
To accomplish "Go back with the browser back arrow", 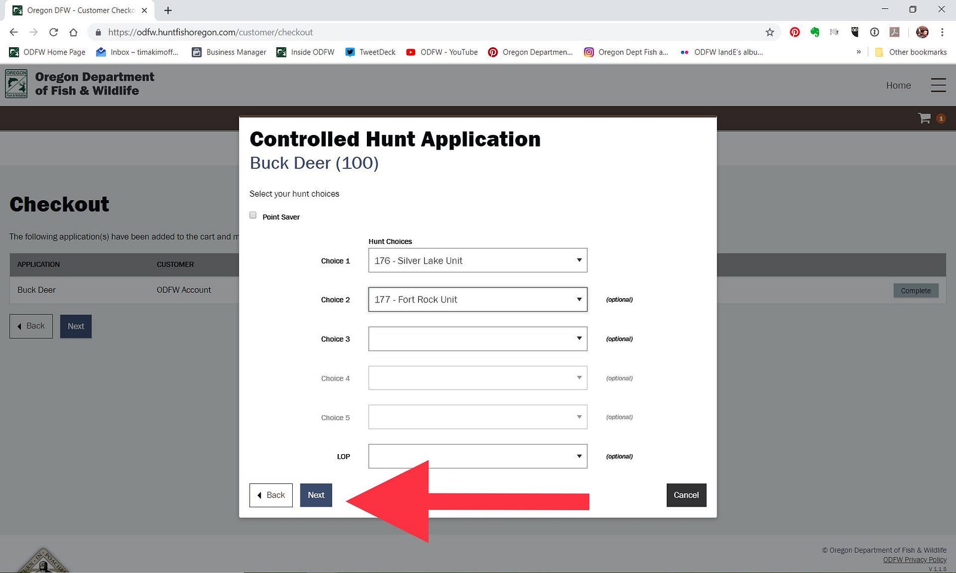I will pos(14,32).
